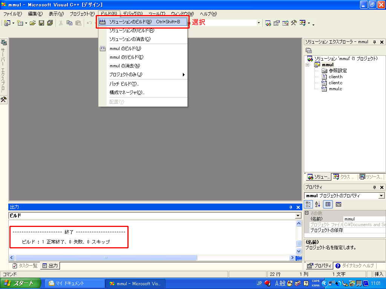
Task: Click the Copy toolbar icon
Action: (x=70, y=23)
